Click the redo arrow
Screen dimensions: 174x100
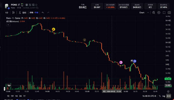tap(48, 13)
